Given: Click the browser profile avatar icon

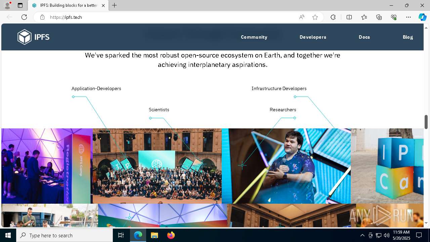Looking at the screenshot, I should (7, 5).
